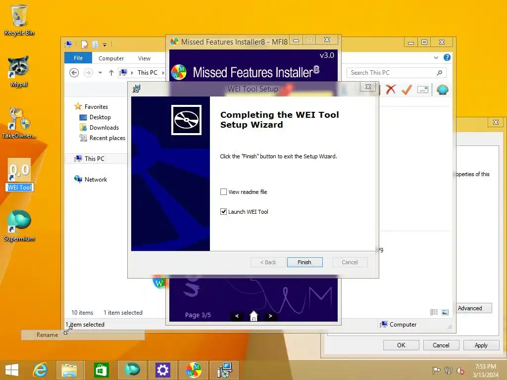Image resolution: width=507 pixels, height=380 pixels.
Task: Click the Properties quick access icon in Explorer title bar
Action: coord(85,44)
